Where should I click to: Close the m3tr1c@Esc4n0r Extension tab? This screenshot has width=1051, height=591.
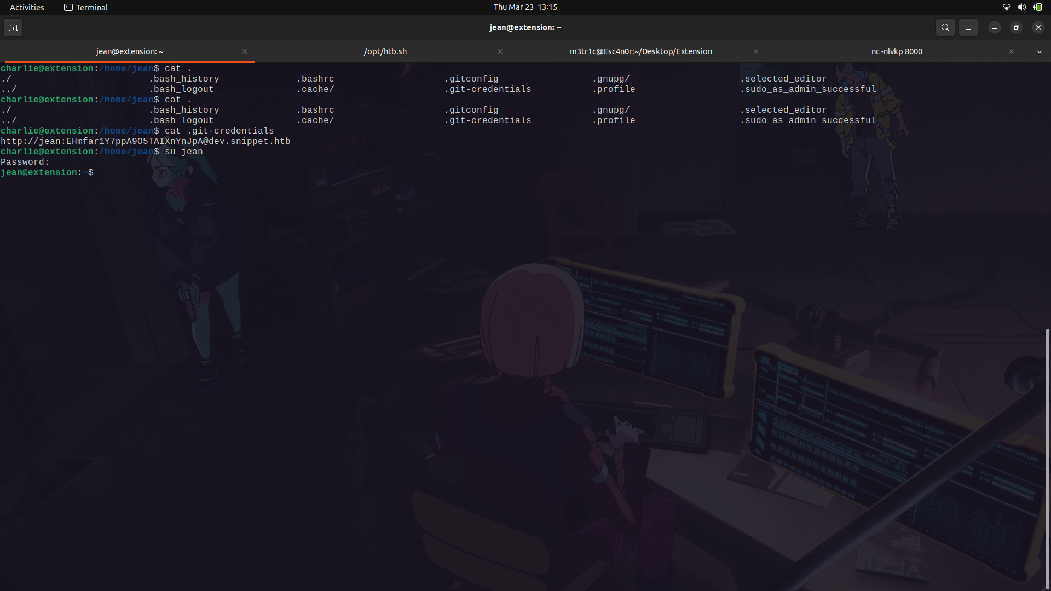(755, 51)
